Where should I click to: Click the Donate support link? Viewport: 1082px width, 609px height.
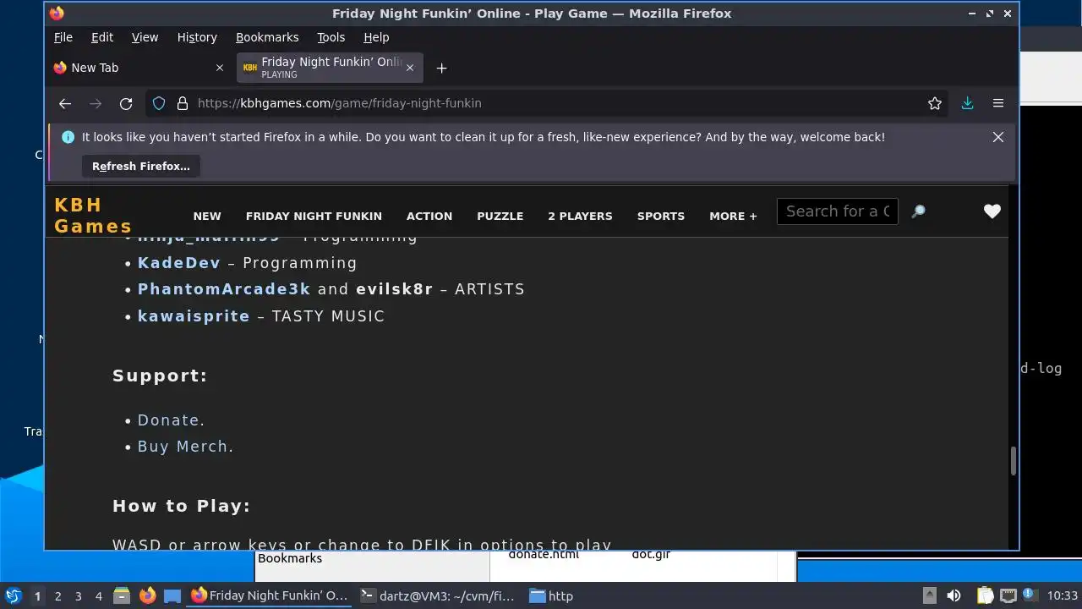[x=169, y=420]
